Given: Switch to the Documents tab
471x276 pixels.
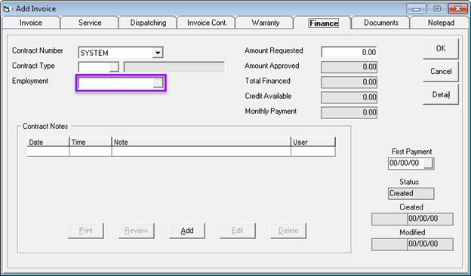Looking at the screenshot, I should pos(381,23).
